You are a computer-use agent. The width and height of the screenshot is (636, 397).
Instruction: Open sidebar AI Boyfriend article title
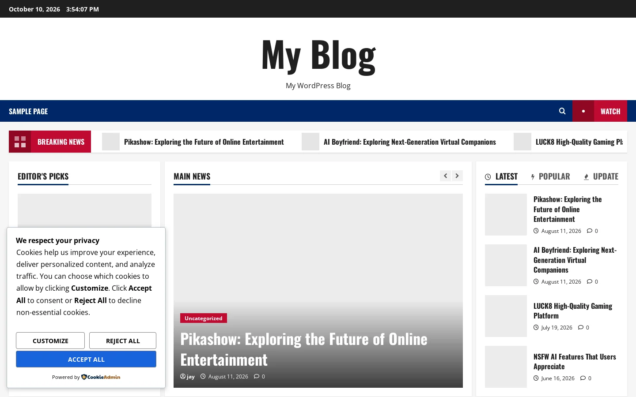(575, 260)
